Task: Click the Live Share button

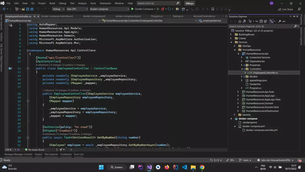Action: coord(285,9)
